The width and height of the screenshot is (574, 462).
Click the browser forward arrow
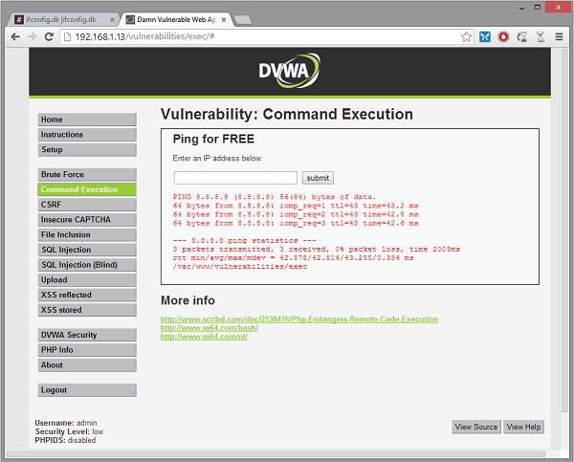point(33,36)
